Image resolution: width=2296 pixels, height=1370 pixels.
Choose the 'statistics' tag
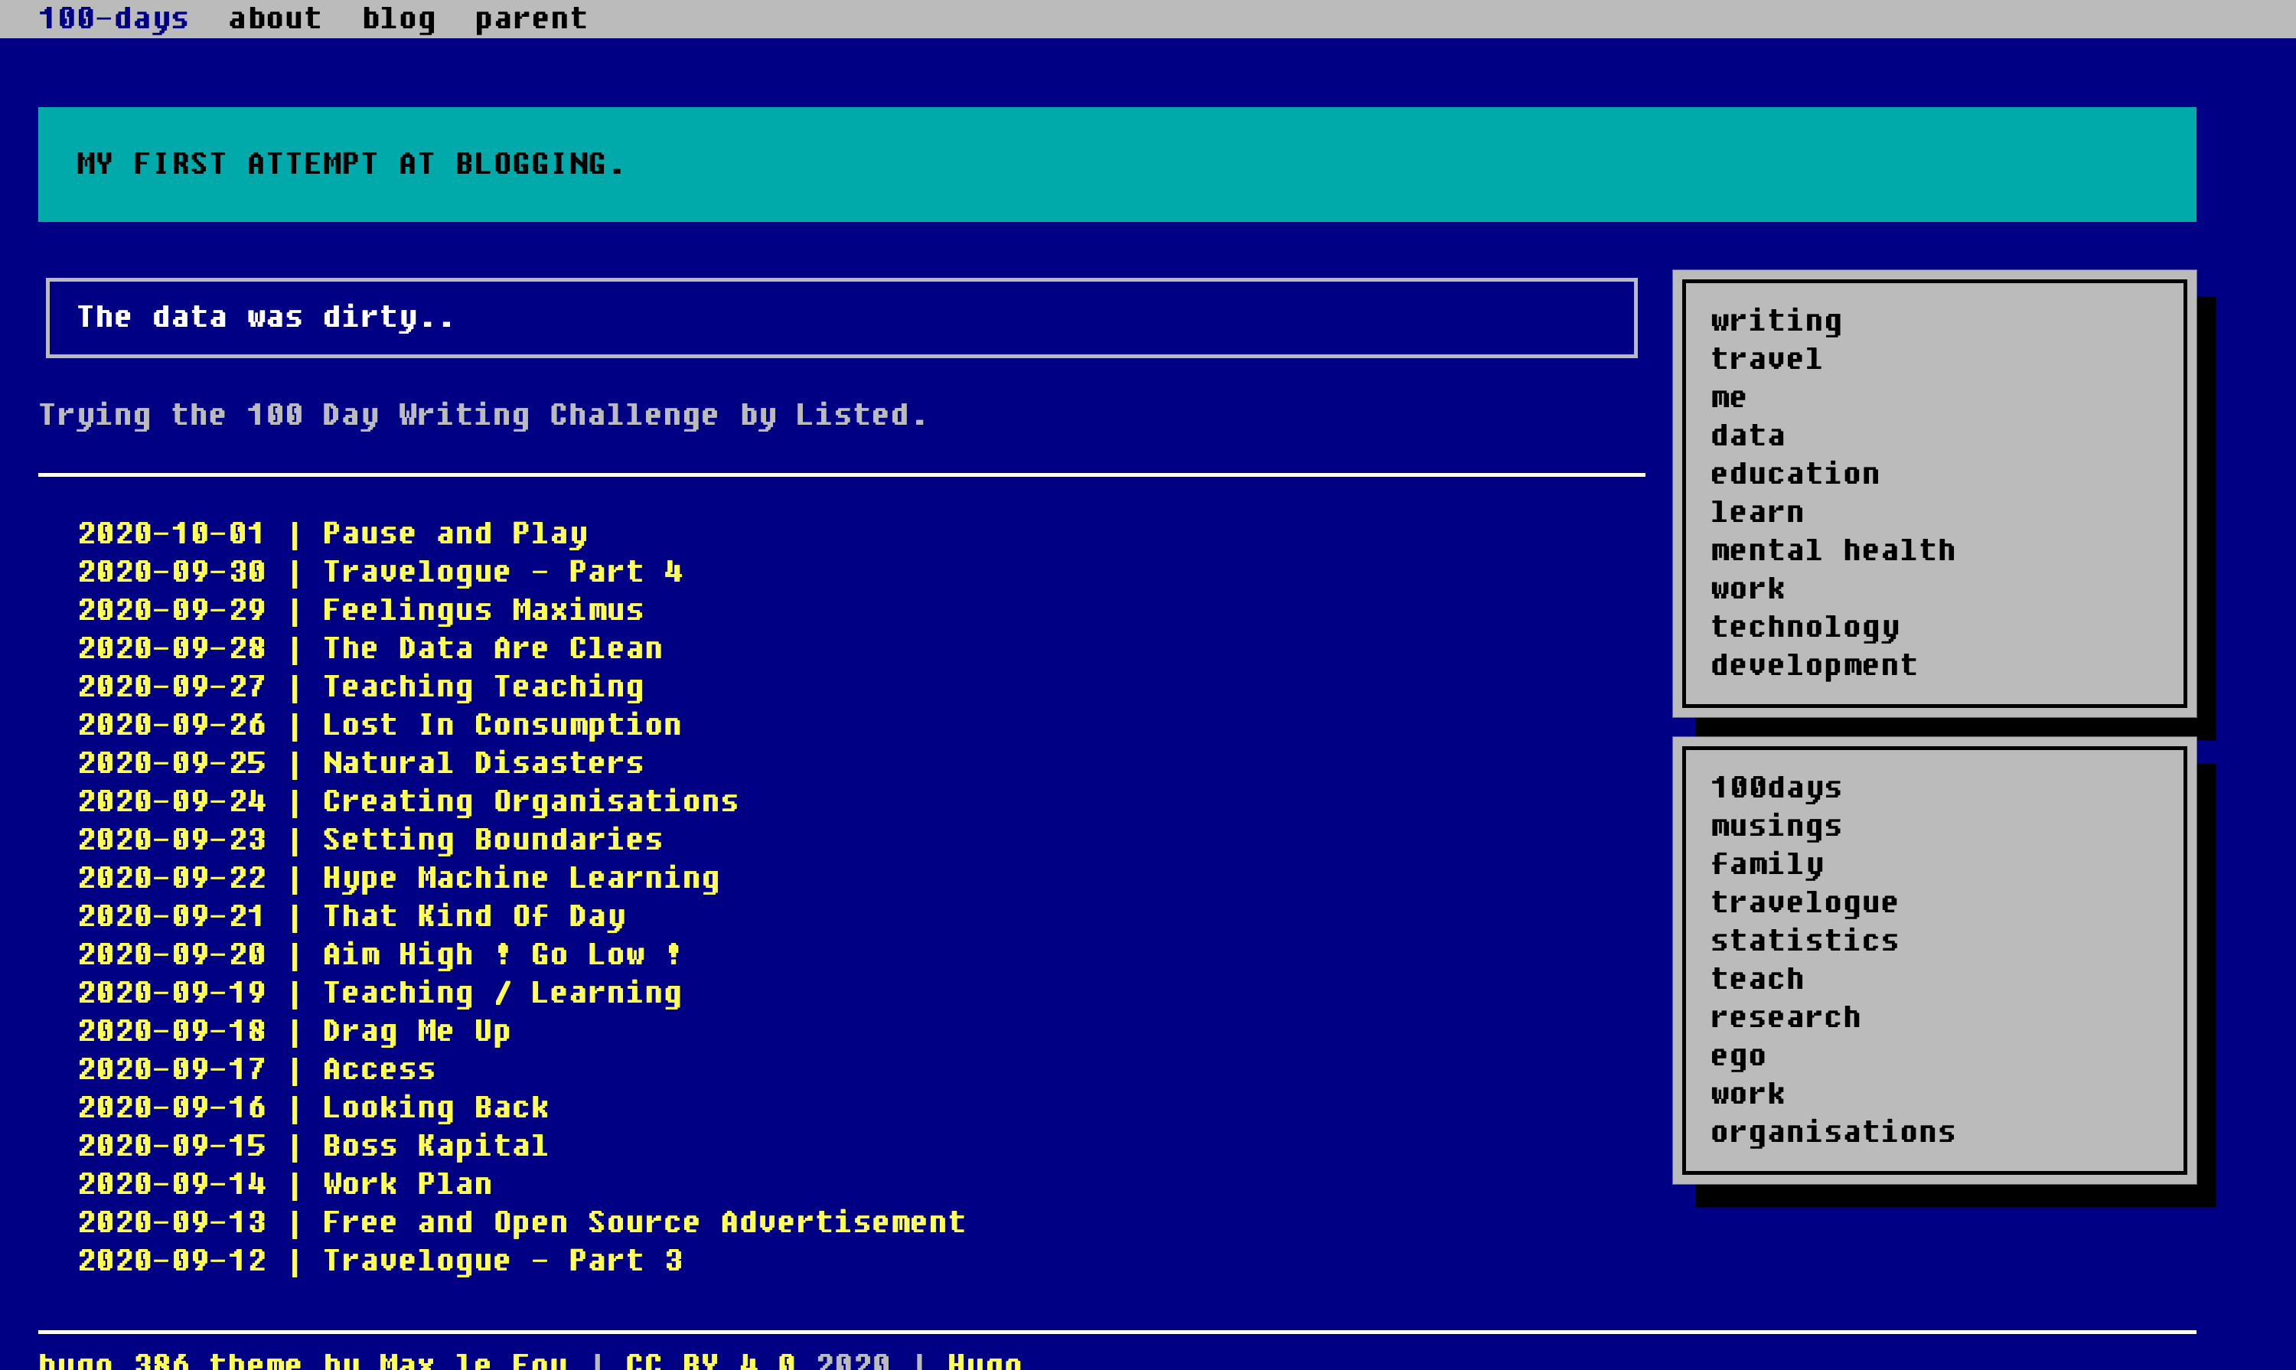[1804, 941]
